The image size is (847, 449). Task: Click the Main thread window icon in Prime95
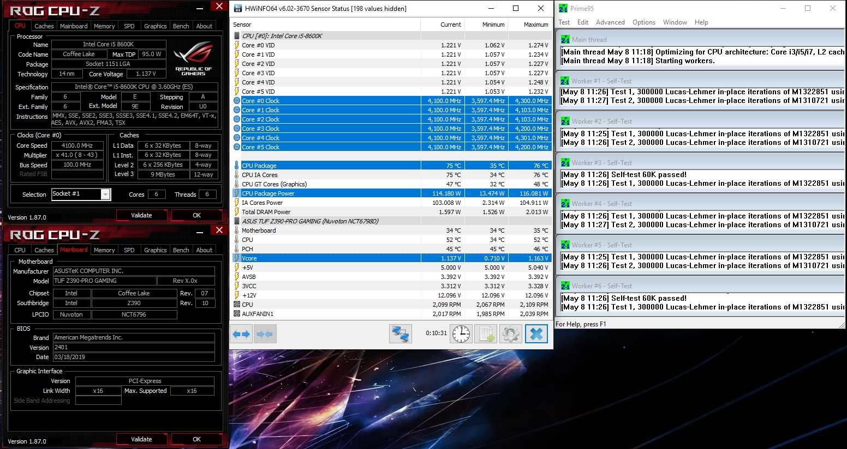[x=565, y=39]
